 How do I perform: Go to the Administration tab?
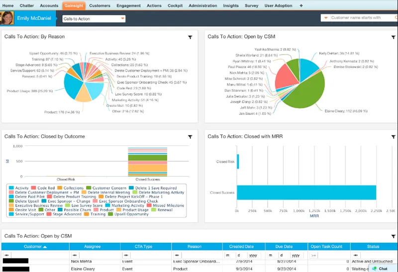[203, 5]
